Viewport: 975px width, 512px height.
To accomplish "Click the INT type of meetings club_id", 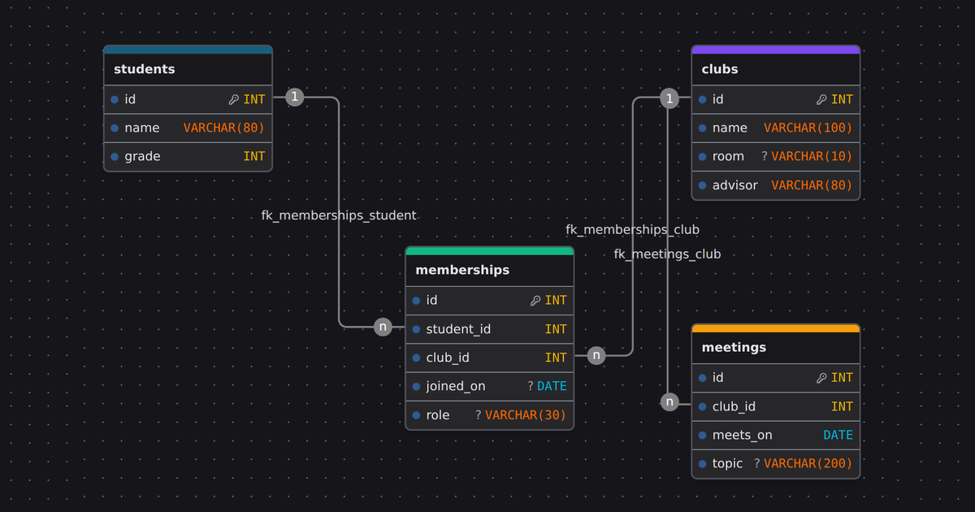I will (x=843, y=406).
